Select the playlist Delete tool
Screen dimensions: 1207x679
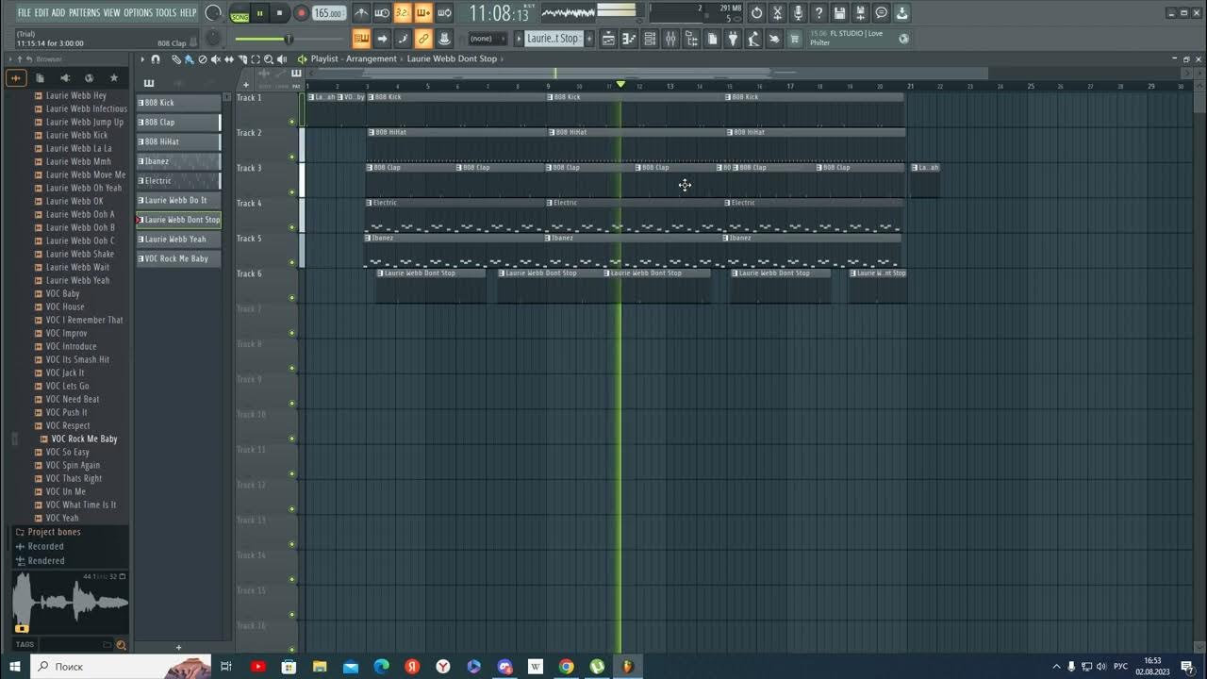pyautogui.click(x=203, y=59)
